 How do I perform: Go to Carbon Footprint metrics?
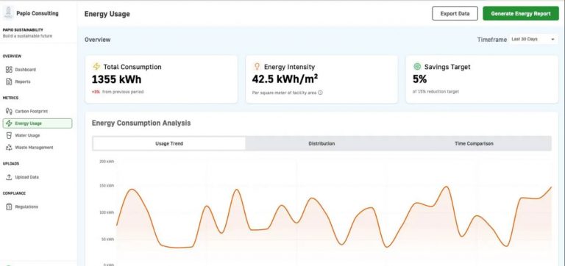click(x=38, y=111)
